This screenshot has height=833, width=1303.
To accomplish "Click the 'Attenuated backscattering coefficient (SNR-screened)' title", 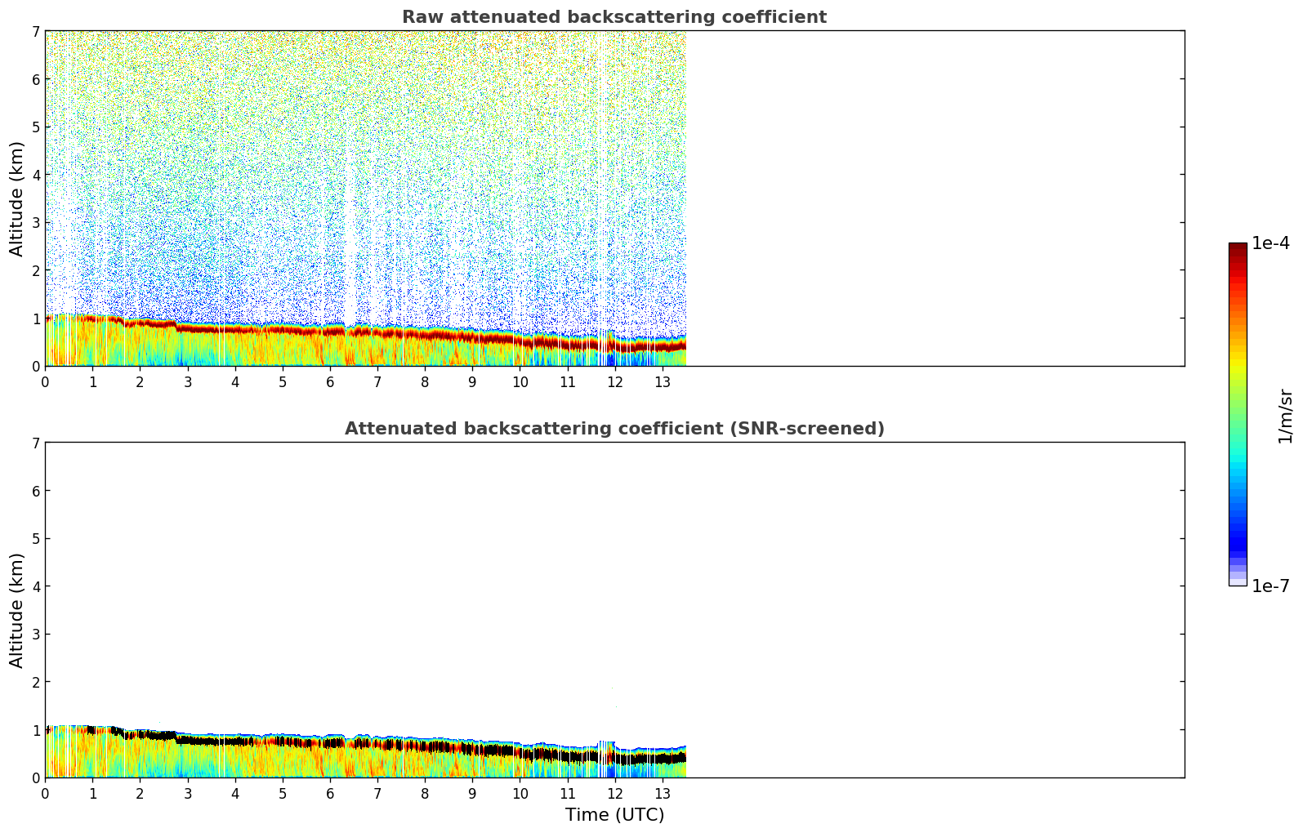I will pyautogui.click(x=614, y=429).
